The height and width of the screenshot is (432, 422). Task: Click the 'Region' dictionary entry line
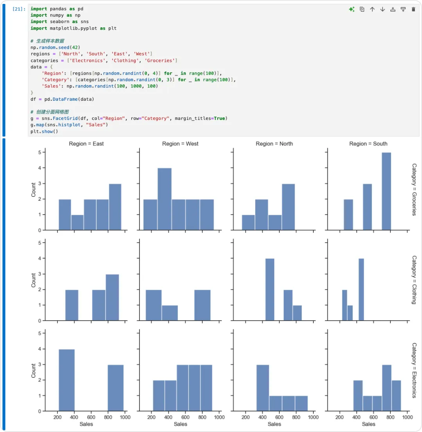(132, 73)
